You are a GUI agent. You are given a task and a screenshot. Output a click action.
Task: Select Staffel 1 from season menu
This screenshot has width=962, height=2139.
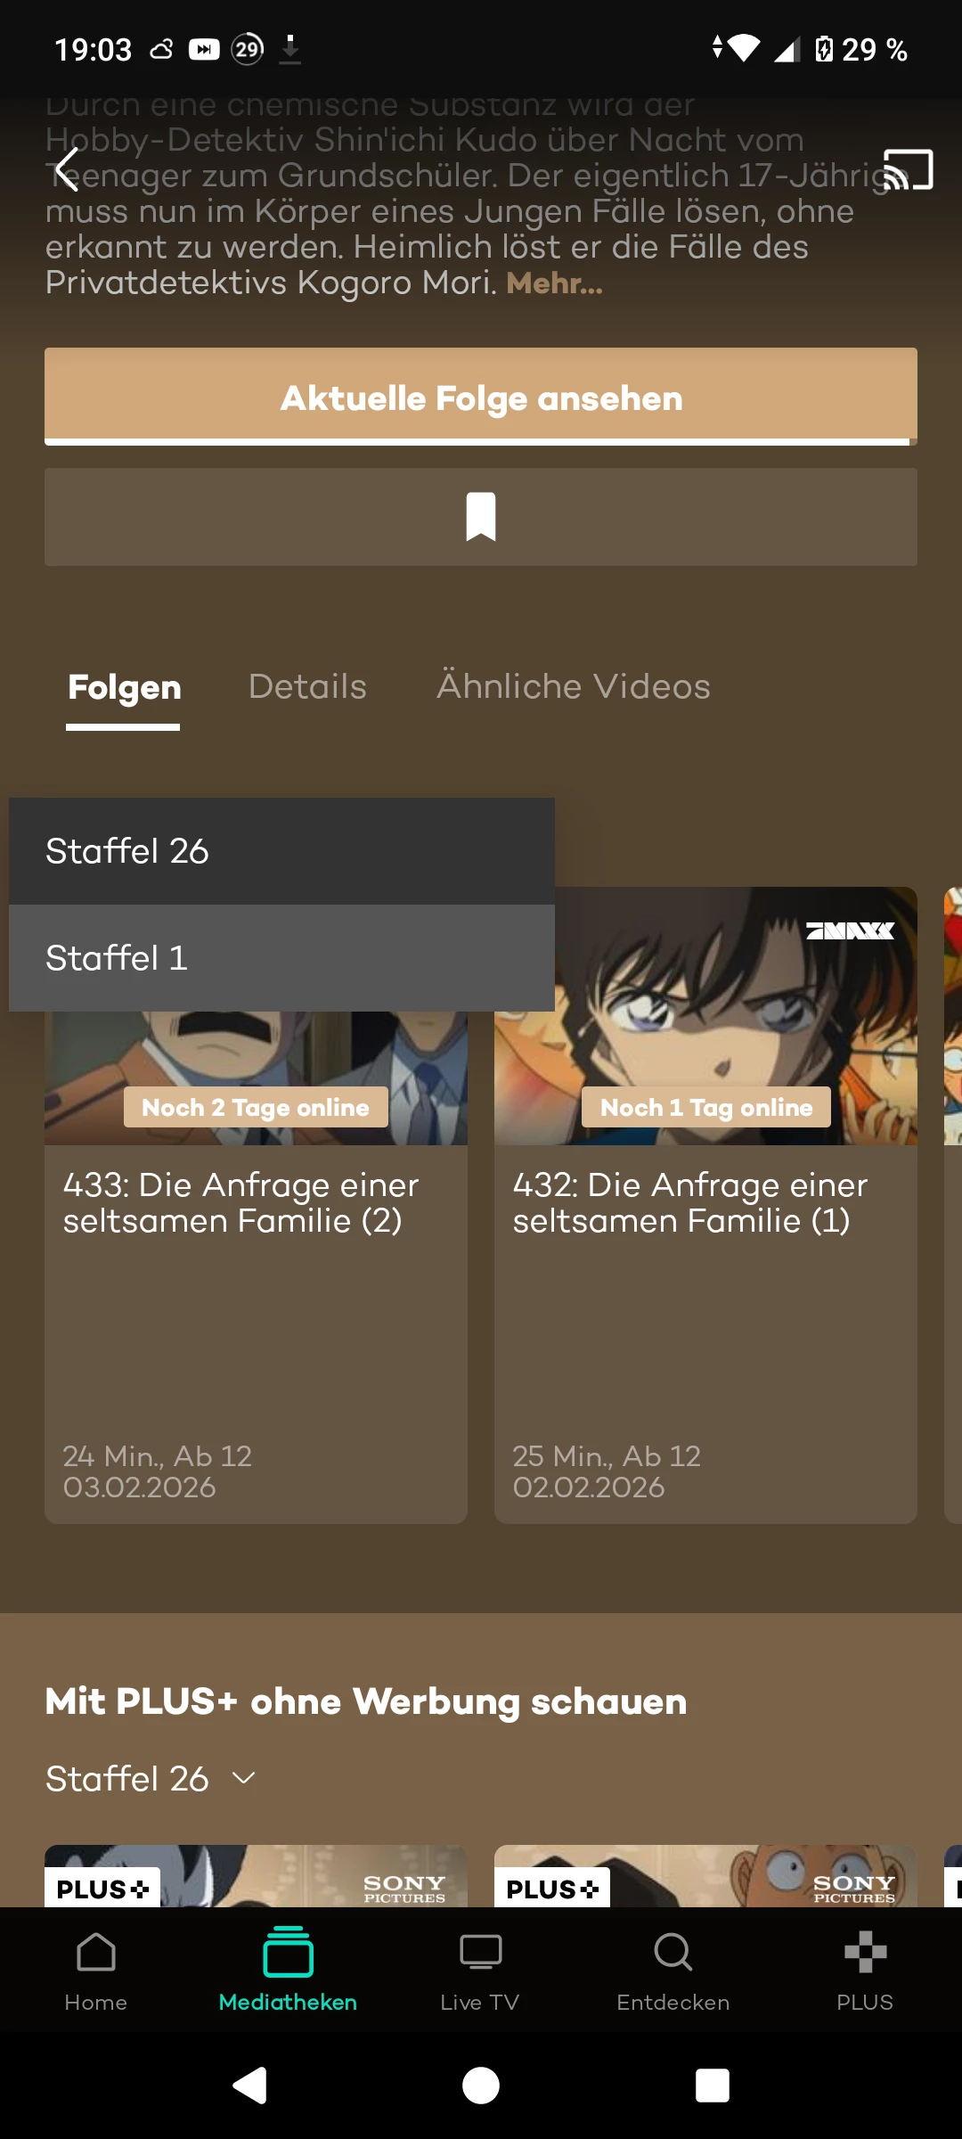pyautogui.click(x=281, y=958)
